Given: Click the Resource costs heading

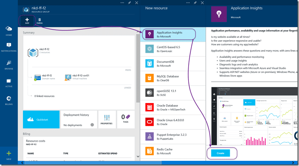Looking at the screenshot, I should click(x=36, y=141).
